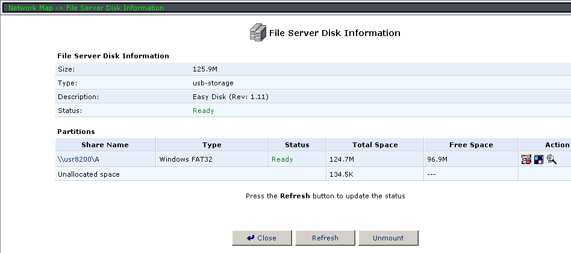The width and height of the screenshot is (571, 253).
Task: Click the format partition icon in Action column
Action: 538,159
